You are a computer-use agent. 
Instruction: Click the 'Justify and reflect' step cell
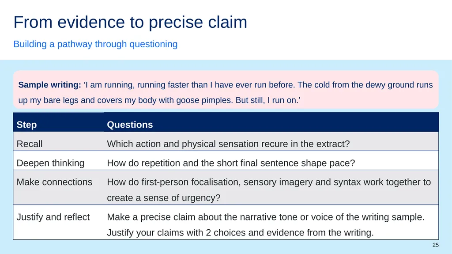coord(58,222)
